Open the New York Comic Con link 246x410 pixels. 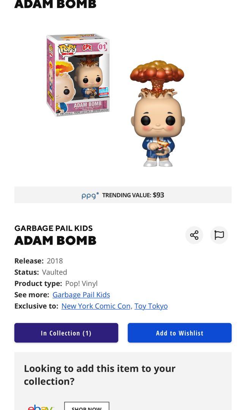[x=96, y=306]
